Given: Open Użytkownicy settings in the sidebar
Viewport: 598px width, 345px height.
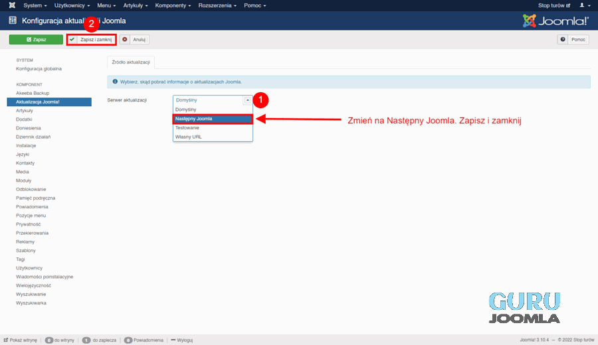Looking at the screenshot, I should (29, 268).
